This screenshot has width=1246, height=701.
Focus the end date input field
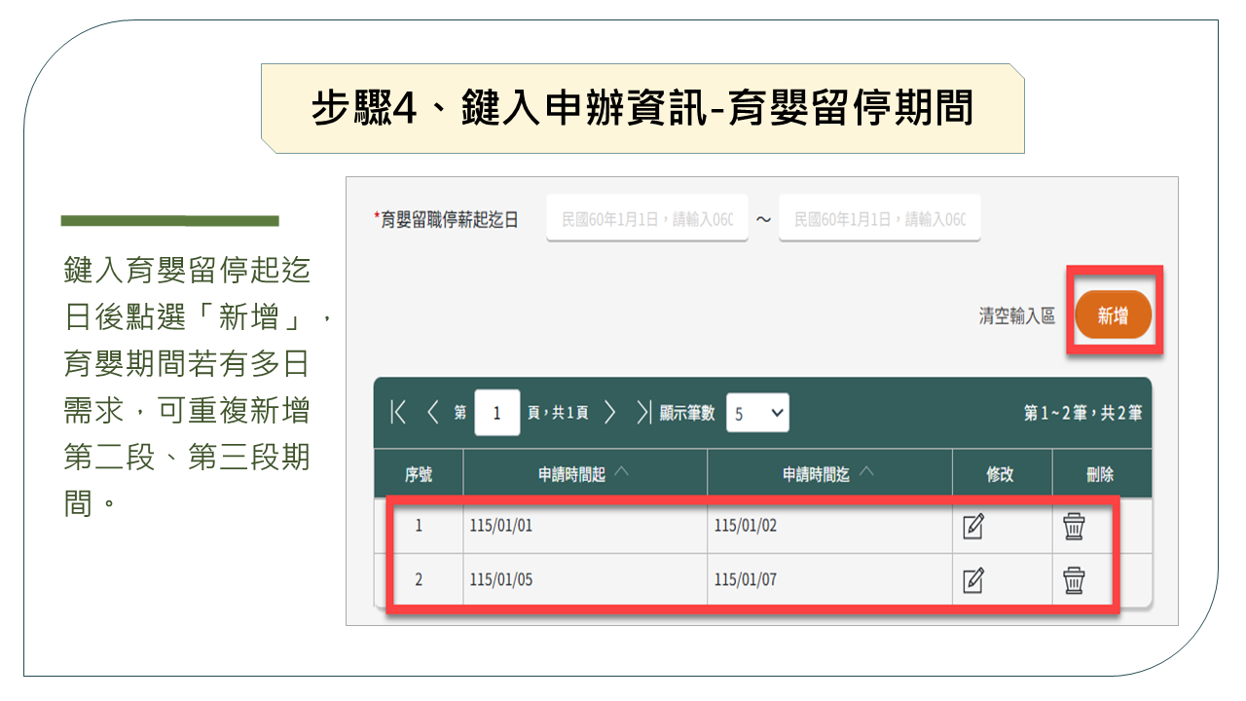click(879, 218)
